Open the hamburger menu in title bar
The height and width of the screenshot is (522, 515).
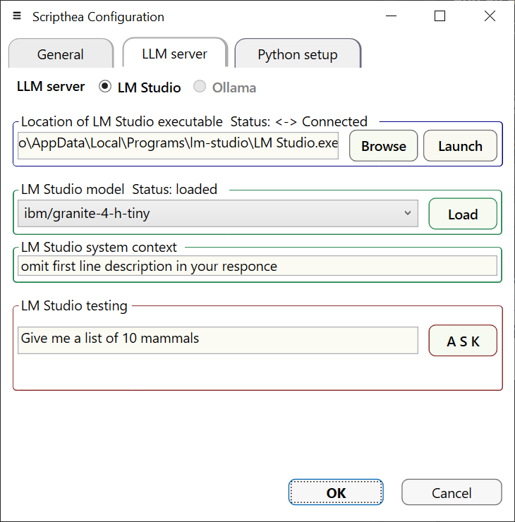[x=17, y=16]
